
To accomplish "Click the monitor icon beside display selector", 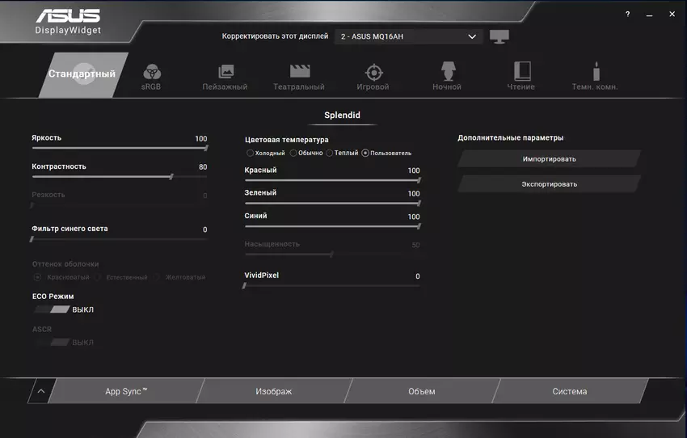I will coord(499,36).
